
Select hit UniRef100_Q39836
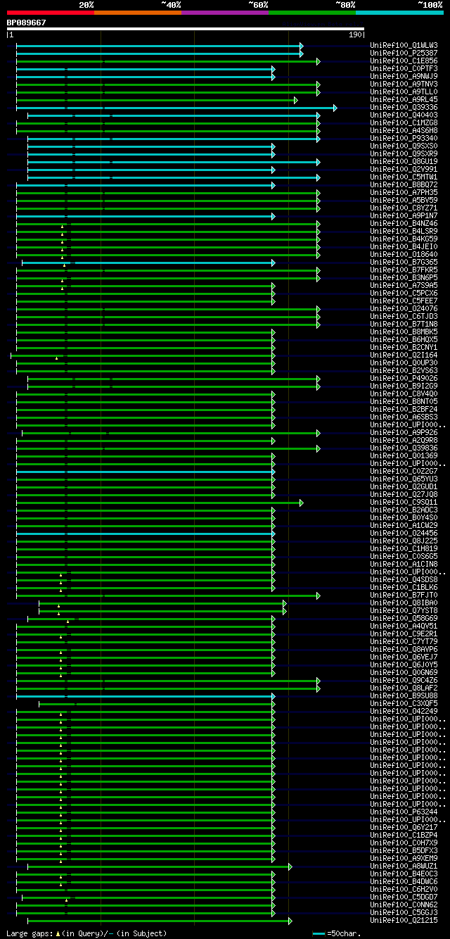click(x=404, y=448)
